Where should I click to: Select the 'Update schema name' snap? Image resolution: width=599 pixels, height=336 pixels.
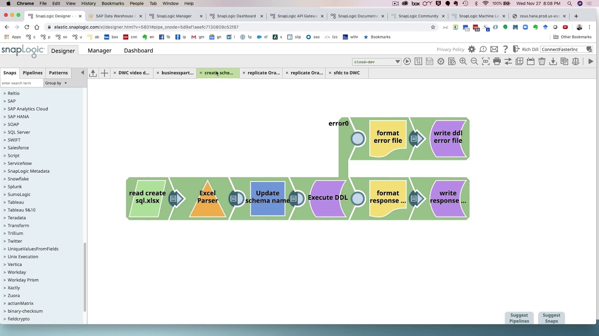click(x=268, y=198)
